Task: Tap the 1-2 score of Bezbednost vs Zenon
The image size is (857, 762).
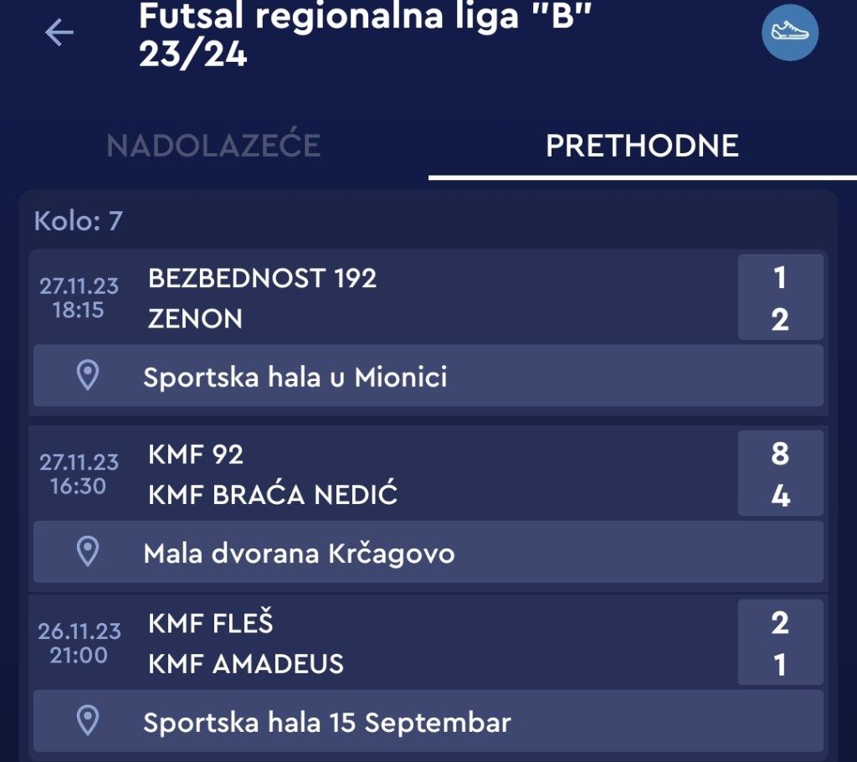Action: 780,297
